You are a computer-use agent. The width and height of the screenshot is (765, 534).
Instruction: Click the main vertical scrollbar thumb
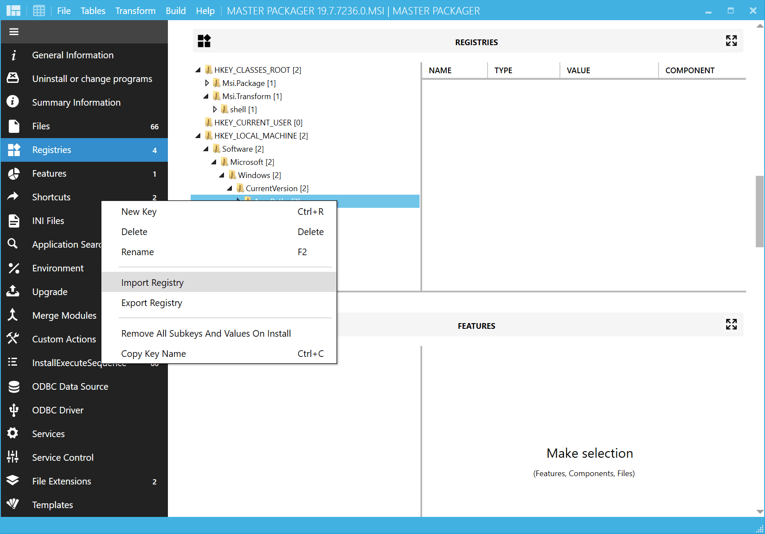point(759,211)
